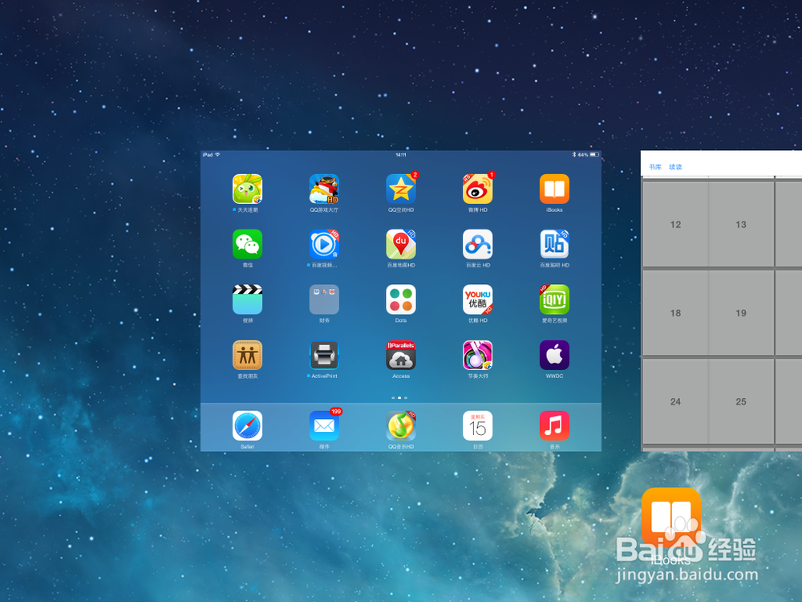
Task: Select page thumbnail 18 in iBooks
Action: coord(675,313)
